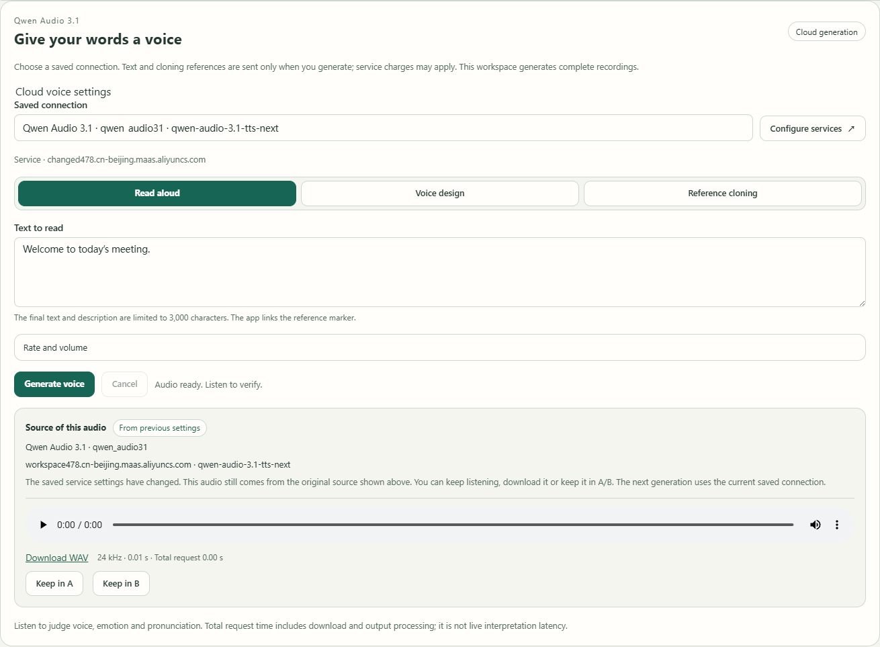This screenshot has height=647, width=880.
Task: Click the audio time display '0:00 / 0:00'
Action: click(x=79, y=525)
